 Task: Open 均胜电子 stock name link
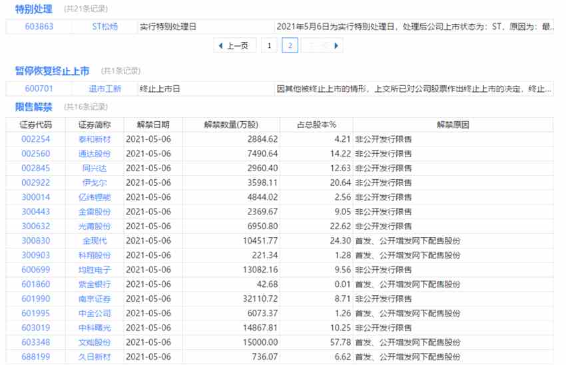coord(95,270)
